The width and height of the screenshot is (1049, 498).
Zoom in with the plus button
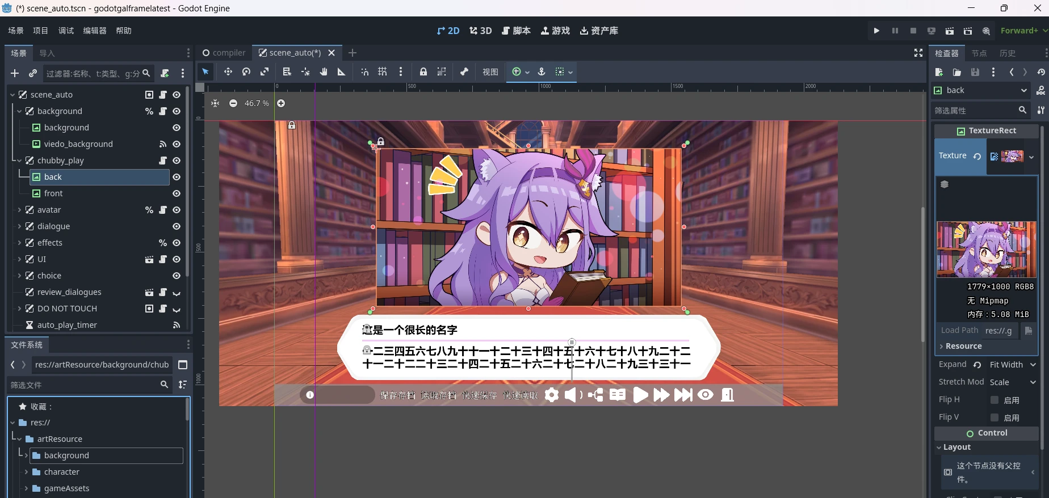click(281, 103)
